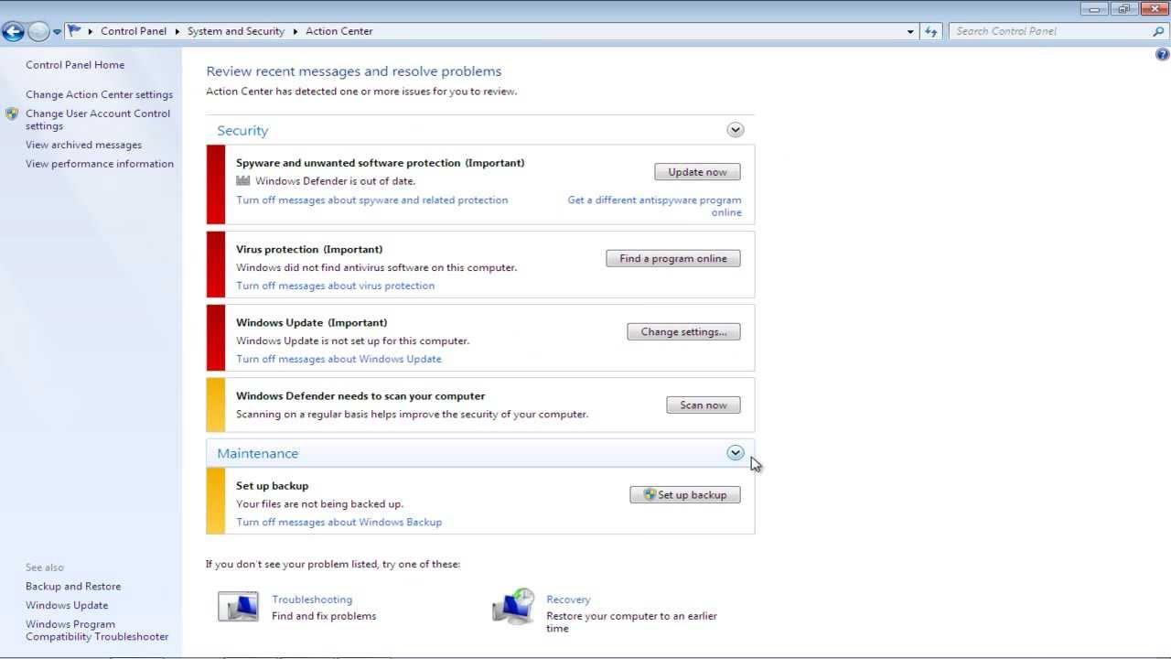Click the Recovery computer icon
Viewport: 1171px width, 659px height.
pos(513,606)
